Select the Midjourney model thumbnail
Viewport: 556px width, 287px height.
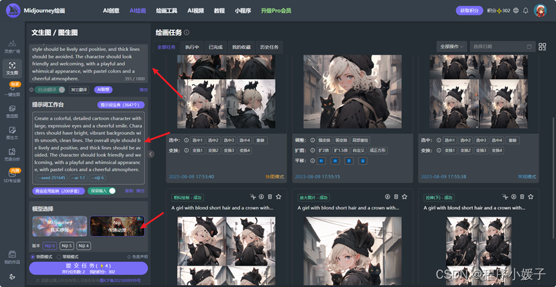60,226
